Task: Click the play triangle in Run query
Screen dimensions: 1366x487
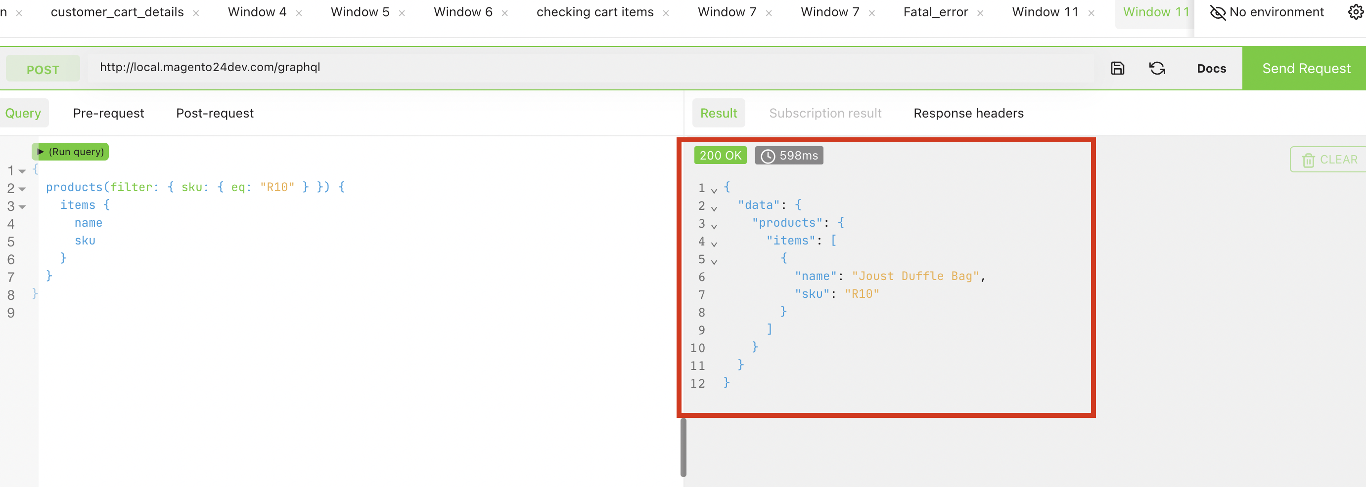Action: click(x=42, y=152)
